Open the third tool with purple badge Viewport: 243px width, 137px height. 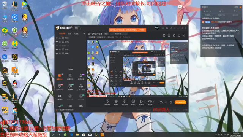81,77
